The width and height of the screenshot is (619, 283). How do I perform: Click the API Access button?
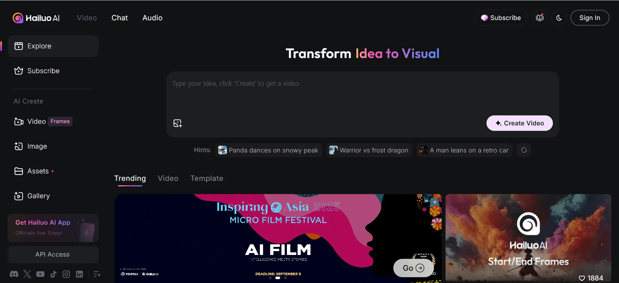click(x=53, y=255)
